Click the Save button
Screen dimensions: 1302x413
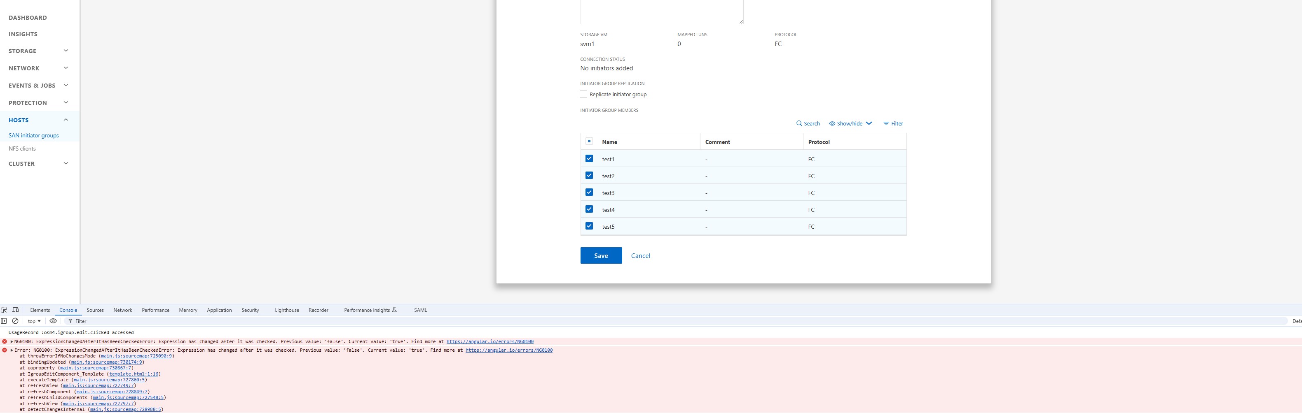tap(600, 255)
